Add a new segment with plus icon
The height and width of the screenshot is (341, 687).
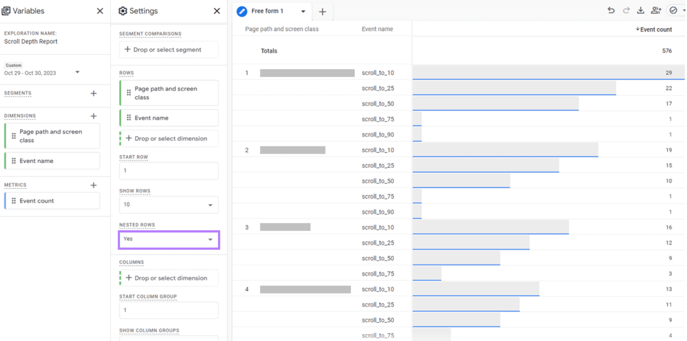tap(94, 93)
